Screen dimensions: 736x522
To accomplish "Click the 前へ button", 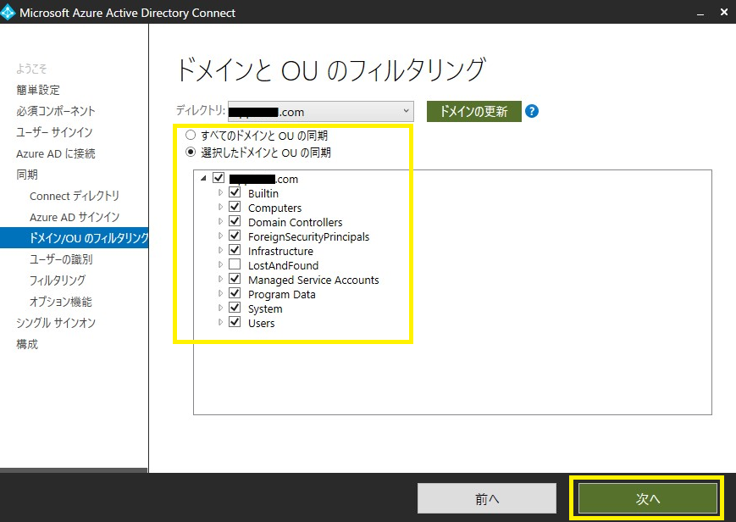I will point(487,498).
